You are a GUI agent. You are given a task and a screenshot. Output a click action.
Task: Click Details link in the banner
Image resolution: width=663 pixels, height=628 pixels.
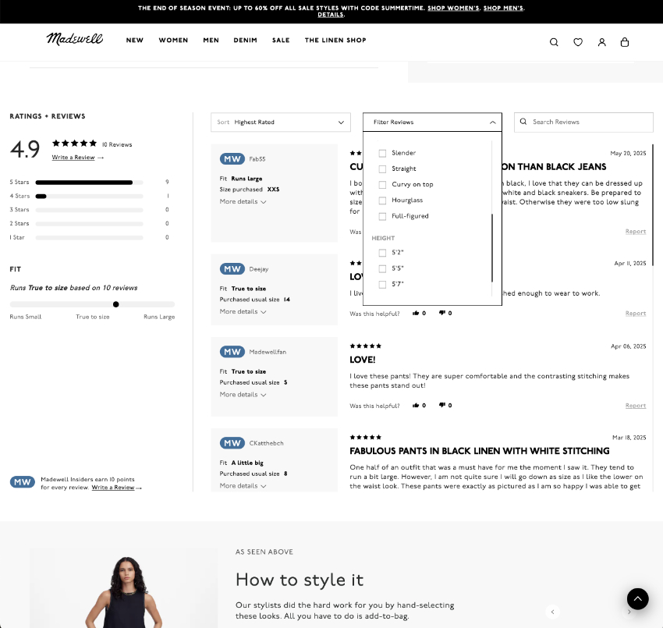pos(331,15)
